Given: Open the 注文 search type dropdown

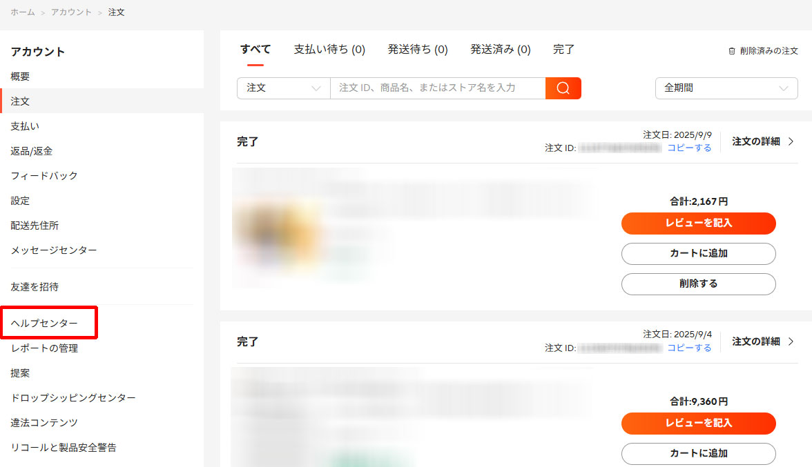Looking at the screenshot, I should click(283, 88).
